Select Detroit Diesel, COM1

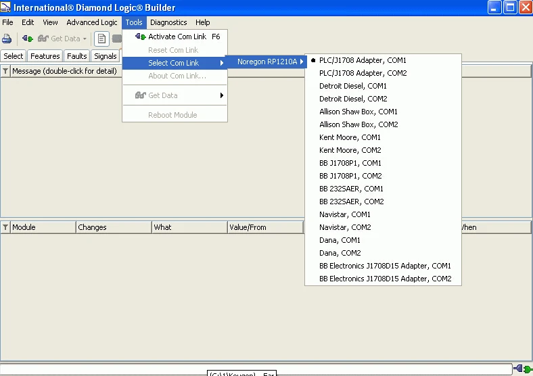[383, 86]
